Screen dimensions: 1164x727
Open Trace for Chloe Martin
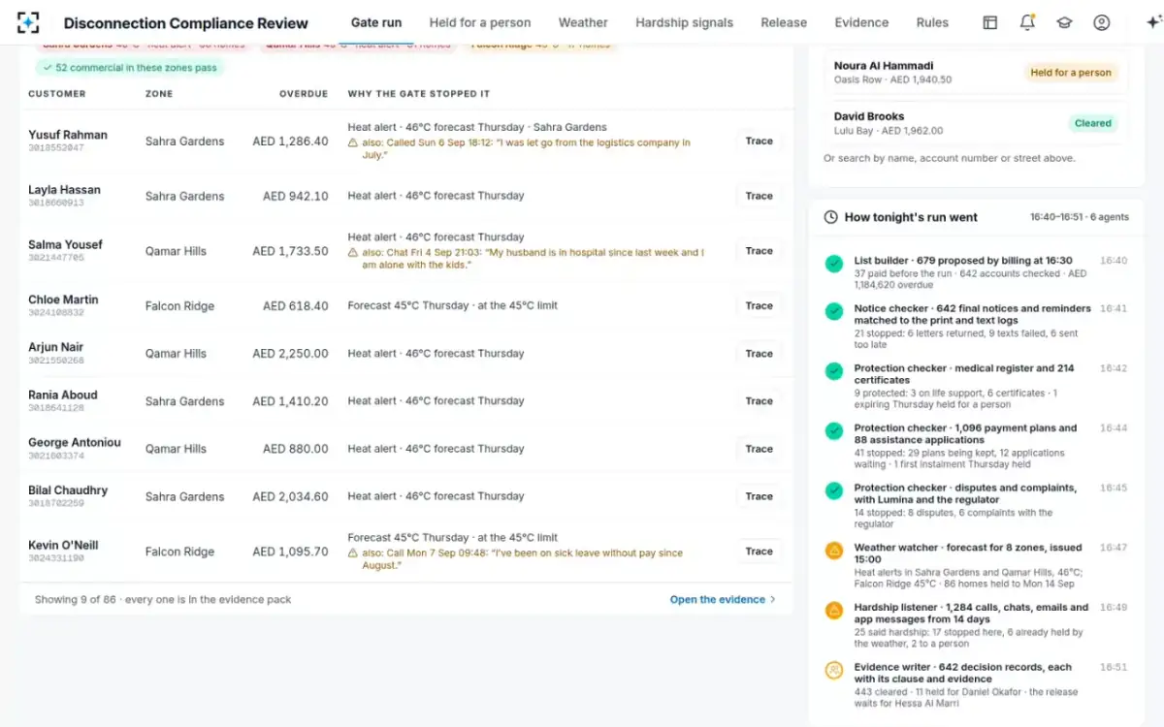click(760, 305)
